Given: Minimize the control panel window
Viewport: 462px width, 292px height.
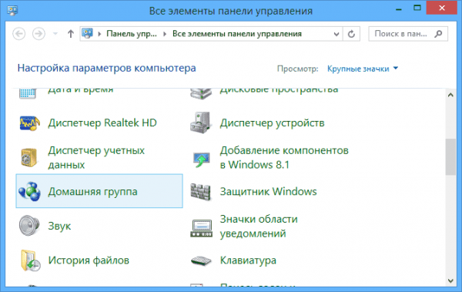Looking at the screenshot, I should [399, 9].
